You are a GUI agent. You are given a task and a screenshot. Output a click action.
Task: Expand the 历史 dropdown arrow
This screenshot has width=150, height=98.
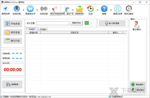[x=97, y=10]
